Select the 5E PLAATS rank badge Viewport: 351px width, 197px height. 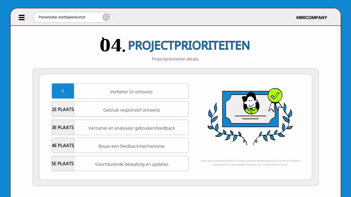63,163
